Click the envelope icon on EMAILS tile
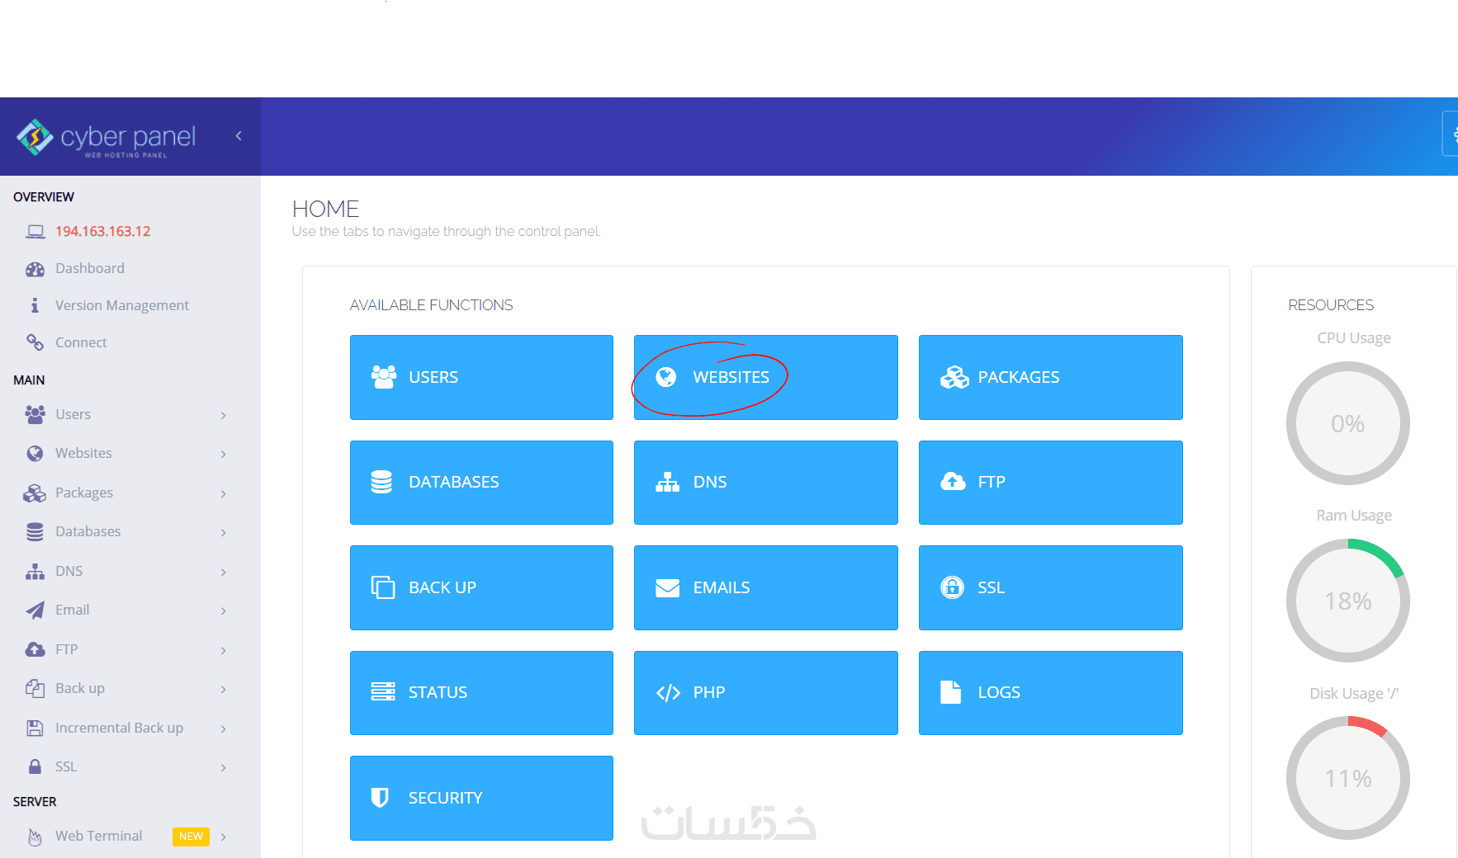This screenshot has height=858, width=1458. 667,587
